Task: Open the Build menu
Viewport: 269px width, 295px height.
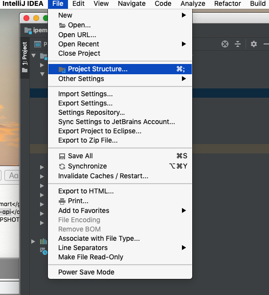Action: pyautogui.click(x=258, y=4)
